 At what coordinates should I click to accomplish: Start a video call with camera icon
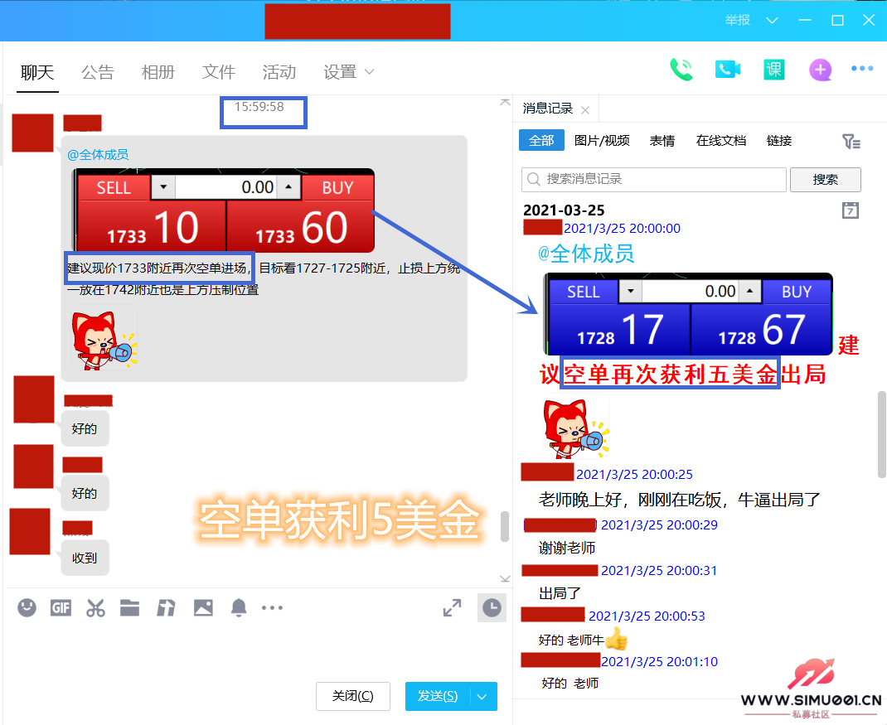727,70
